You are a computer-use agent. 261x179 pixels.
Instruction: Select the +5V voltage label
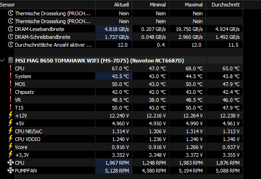coord(20,123)
